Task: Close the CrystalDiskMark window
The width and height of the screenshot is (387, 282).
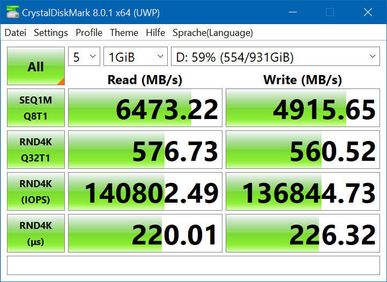Action: [x=368, y=12]
